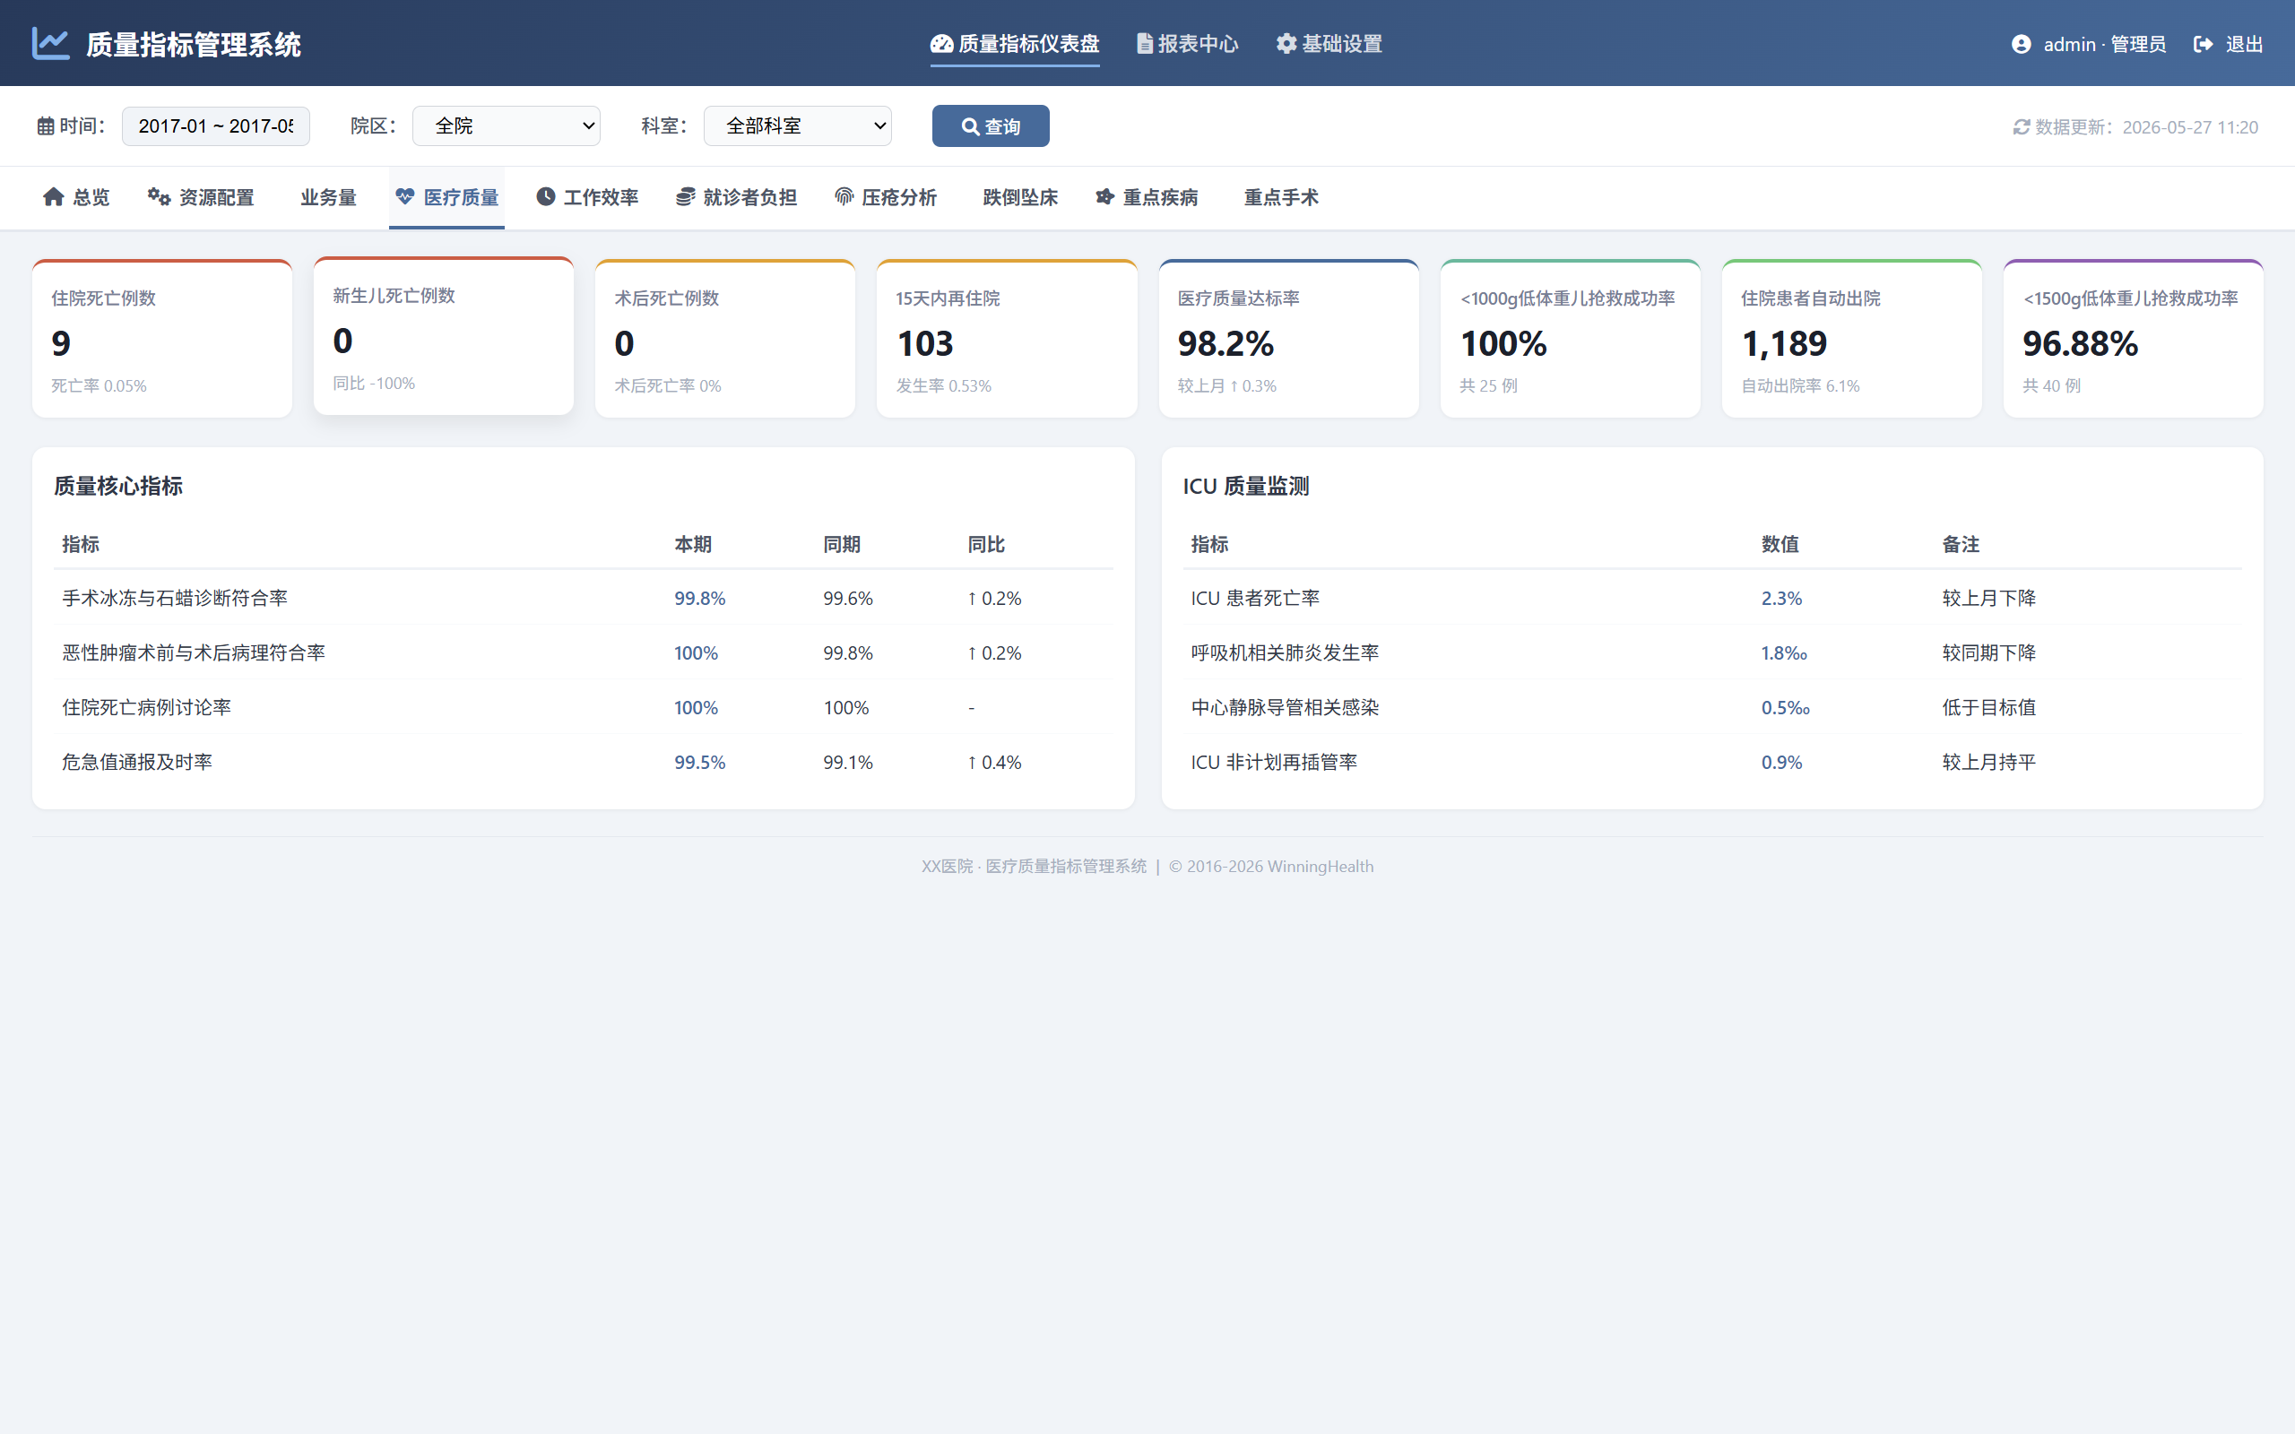Switch to the 就诊者负担 tab
This screenshot has height=1434, width=2295.
point(736,197)
